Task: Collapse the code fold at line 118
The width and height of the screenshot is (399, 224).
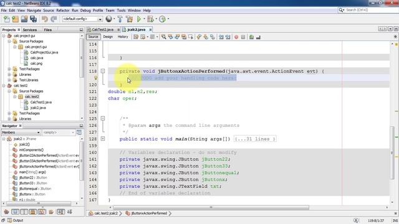Action: [x=103, y=71]
